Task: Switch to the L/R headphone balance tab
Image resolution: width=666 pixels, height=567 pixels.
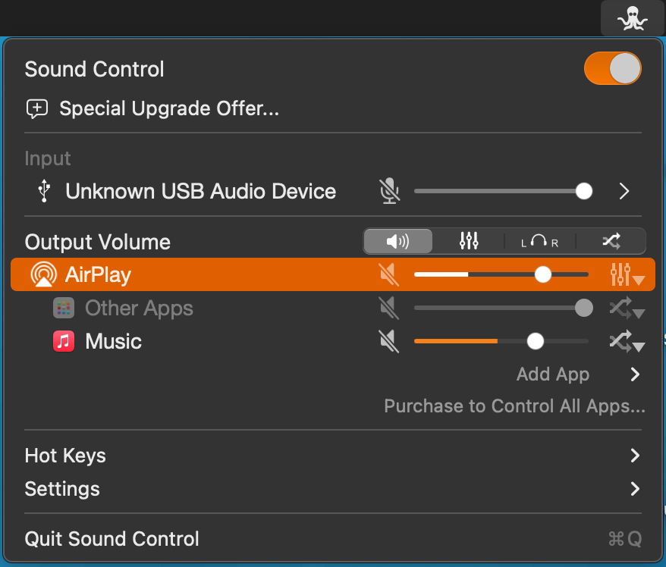Action: point(539,242)
